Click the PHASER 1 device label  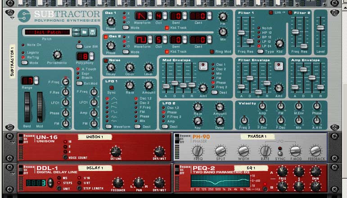coord(257,136)
